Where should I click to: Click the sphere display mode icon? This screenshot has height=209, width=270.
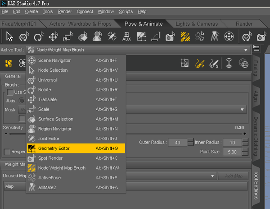243,63
